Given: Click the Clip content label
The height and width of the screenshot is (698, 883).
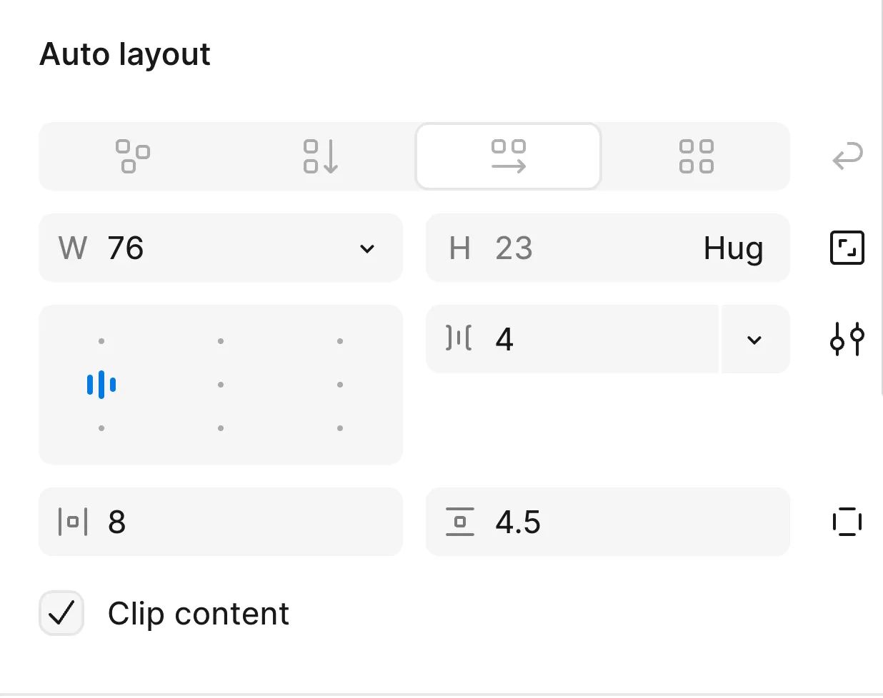Looking at the screenshot, I should (x=199, y=614).
